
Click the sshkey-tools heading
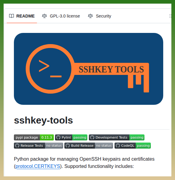tap(44, 121)
